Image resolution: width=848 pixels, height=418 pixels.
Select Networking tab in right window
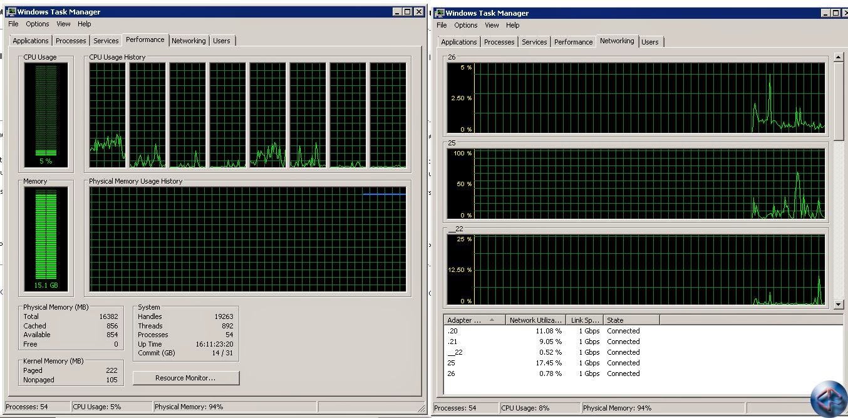pos(617,41)
